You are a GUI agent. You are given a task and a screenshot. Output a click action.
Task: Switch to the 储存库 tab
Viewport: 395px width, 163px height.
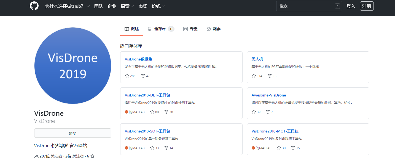(161, 29)
